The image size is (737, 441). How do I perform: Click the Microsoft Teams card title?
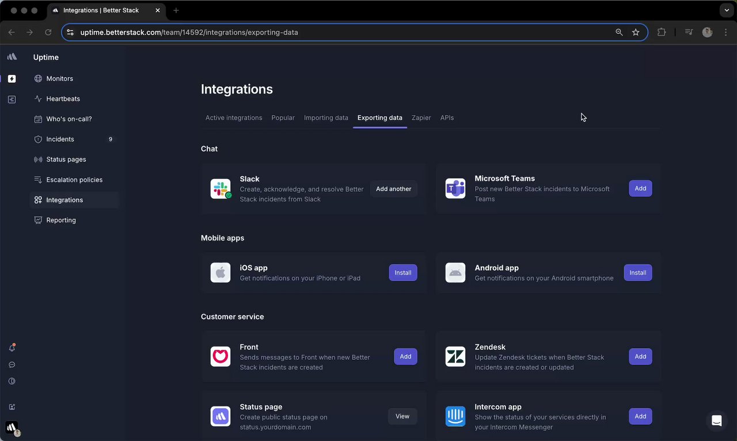[x=505, y=178]
